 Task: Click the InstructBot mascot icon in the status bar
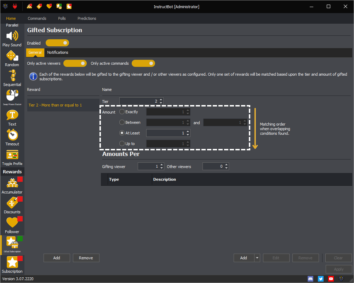341,279
